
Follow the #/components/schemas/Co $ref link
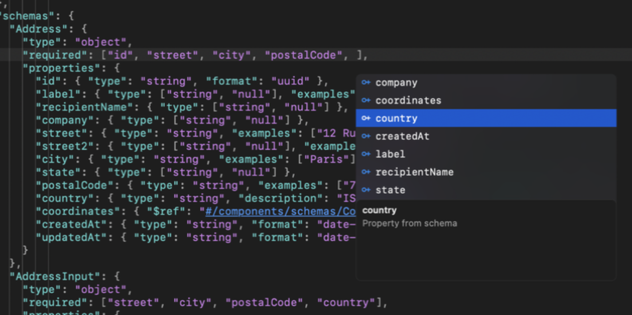click(281, 211)
